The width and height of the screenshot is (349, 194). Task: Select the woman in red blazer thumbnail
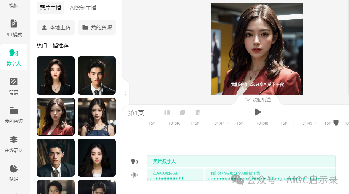coord(56,117)
